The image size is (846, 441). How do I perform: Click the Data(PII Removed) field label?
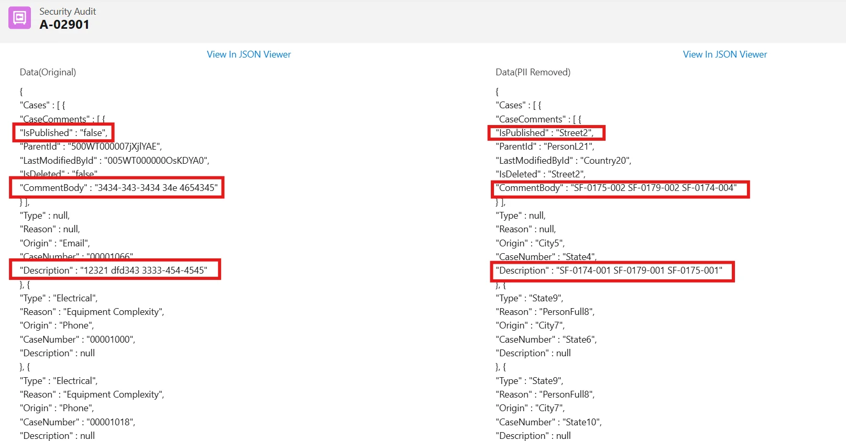[x=533, y=72]
